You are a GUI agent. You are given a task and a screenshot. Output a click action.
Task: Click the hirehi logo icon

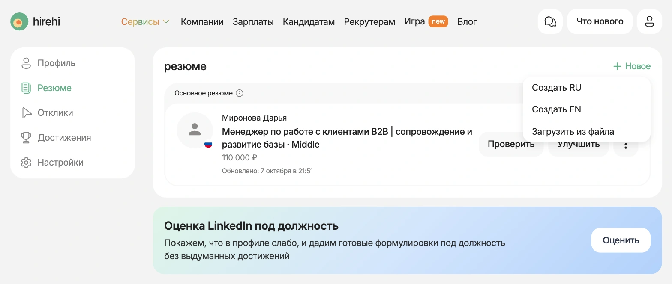19,21
